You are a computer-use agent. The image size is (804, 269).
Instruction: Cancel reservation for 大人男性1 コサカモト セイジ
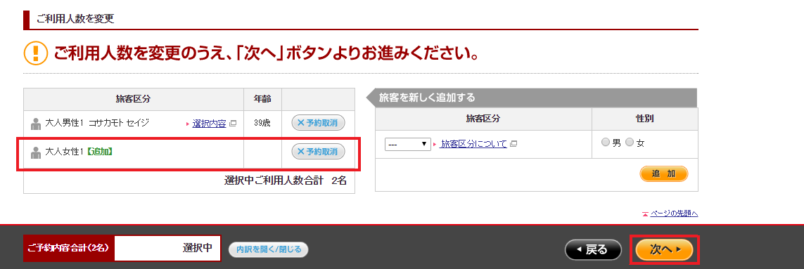click(x=318, y=123)
